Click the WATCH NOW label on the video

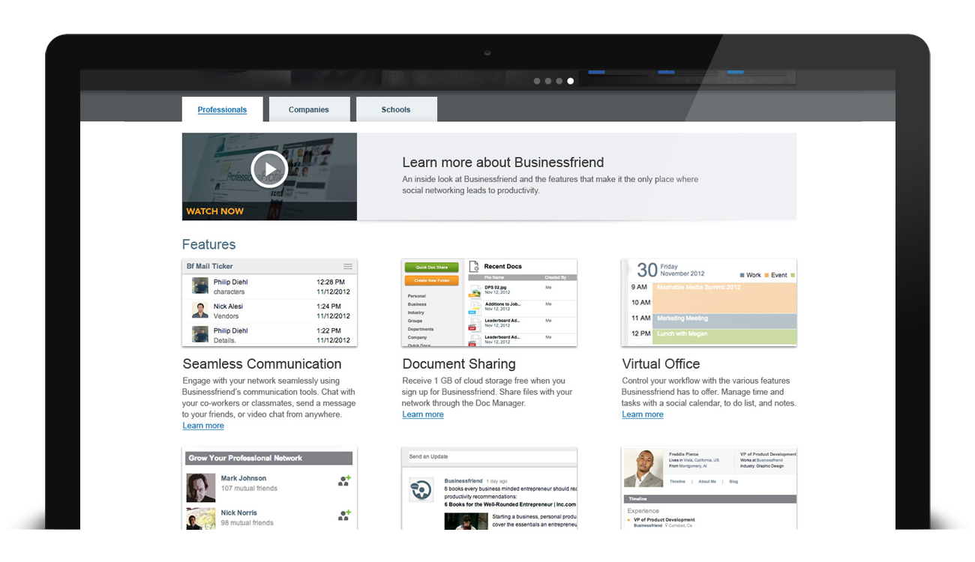tap(215, 211)
